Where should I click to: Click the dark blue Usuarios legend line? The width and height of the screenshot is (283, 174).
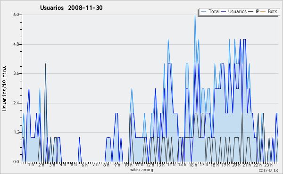coord(224,12)
